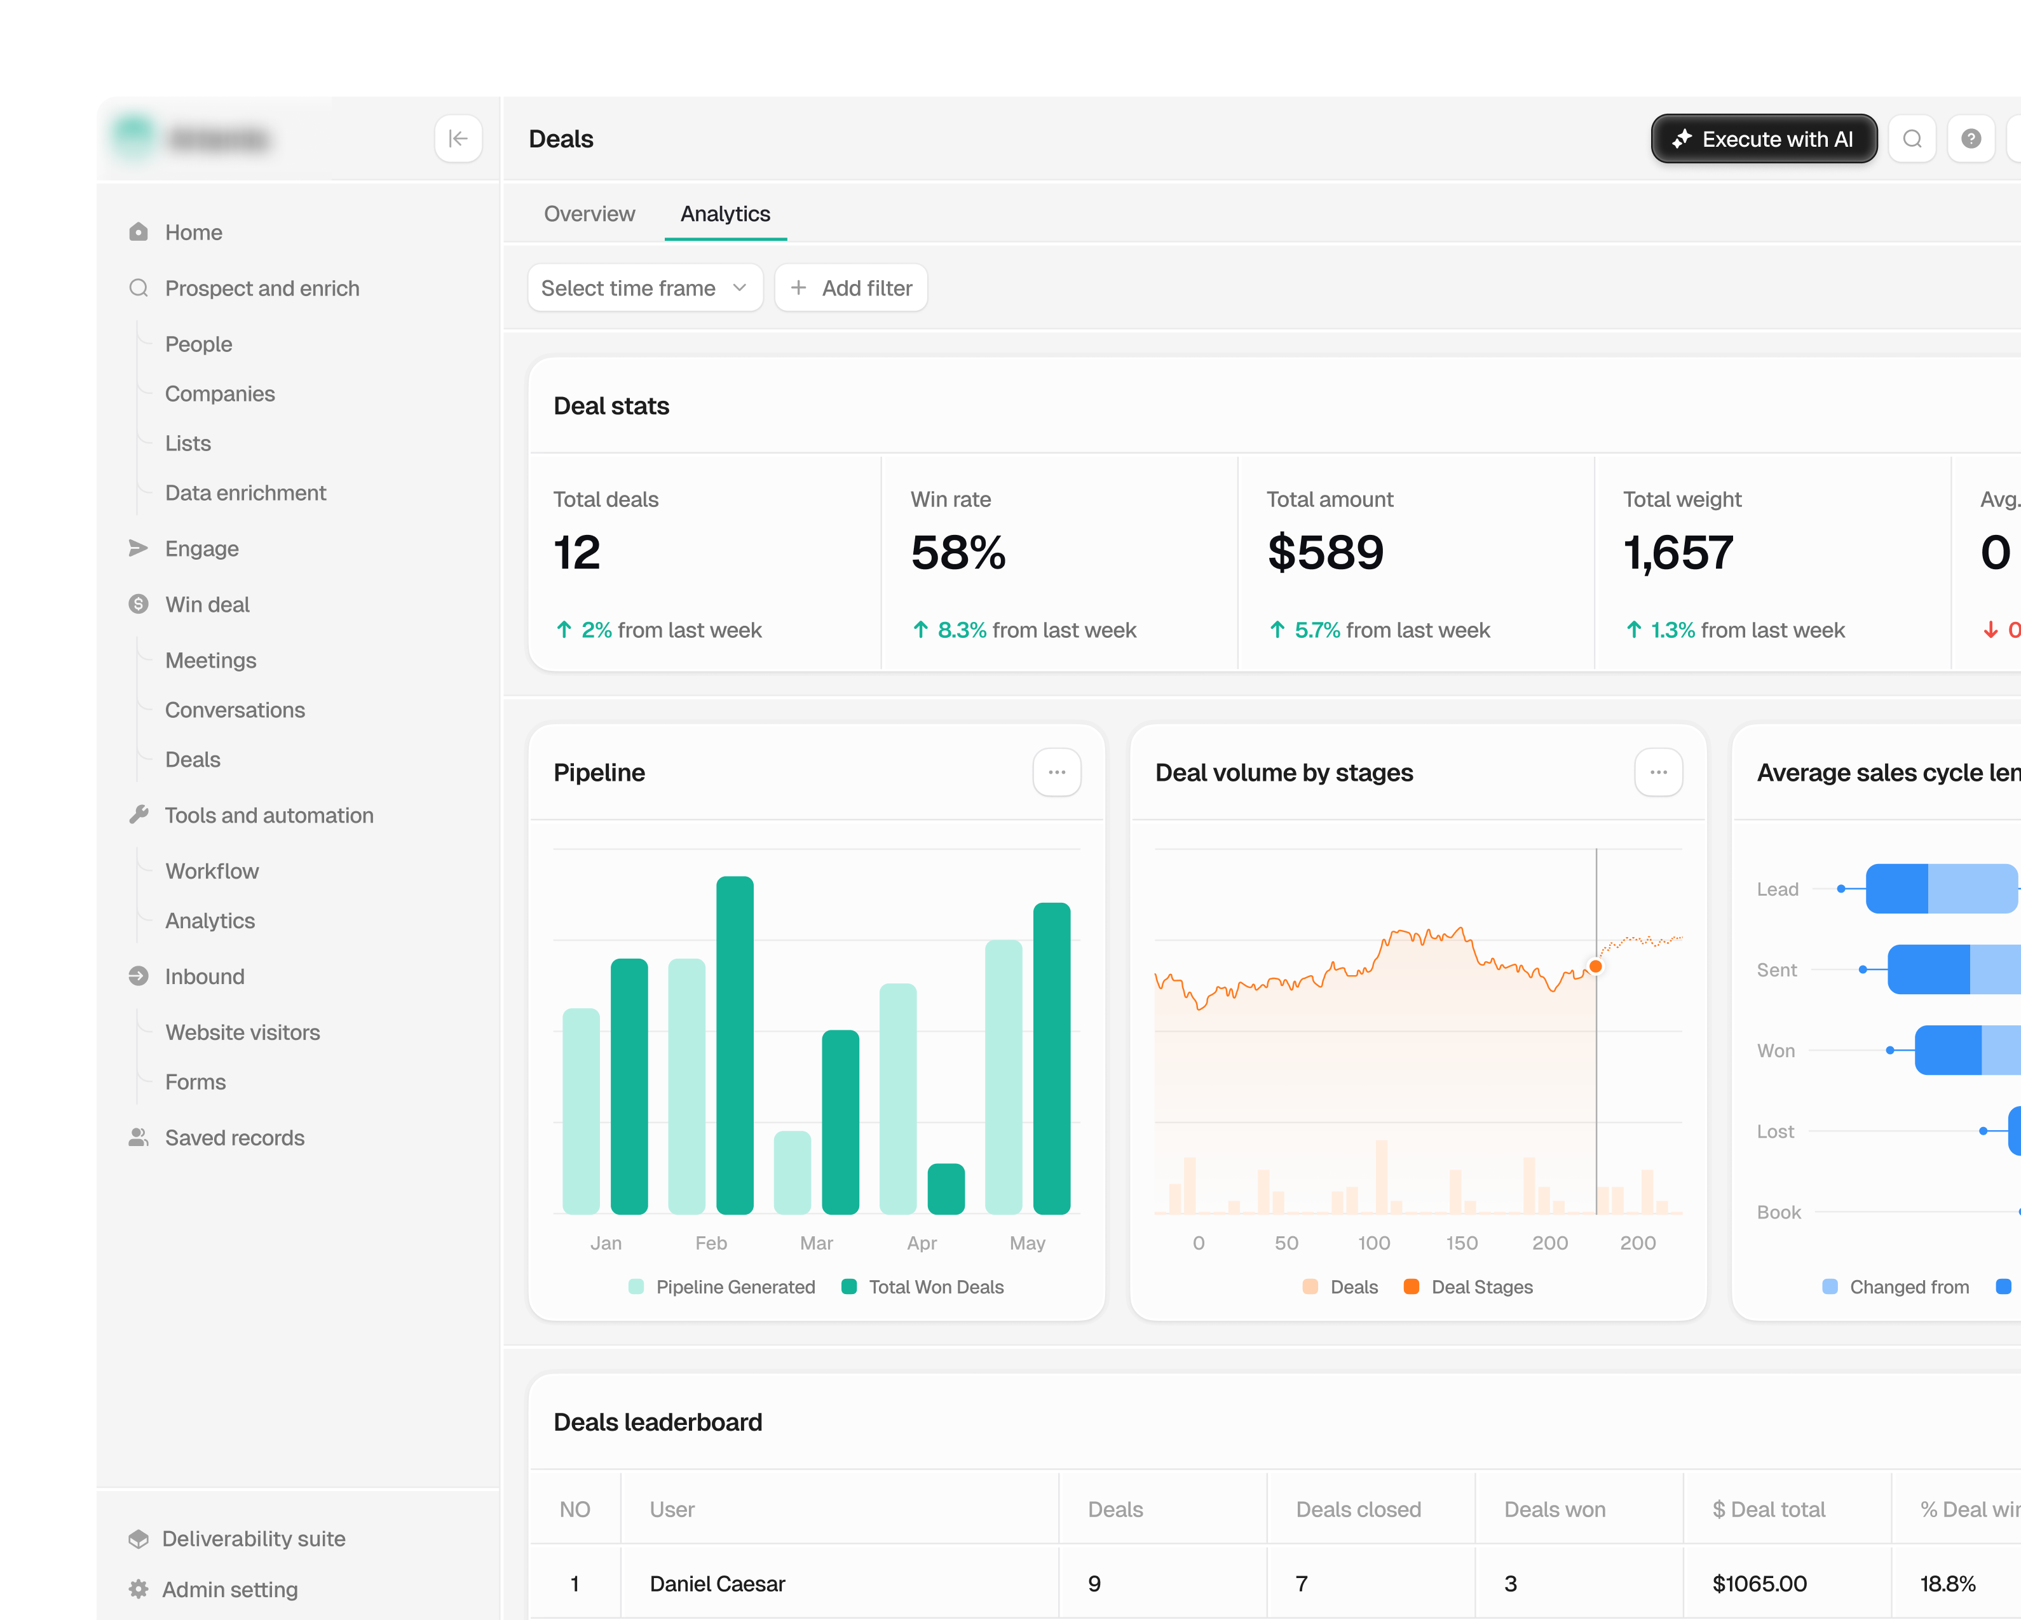Switch to the Overview tab
The height and width of the screenshot is (1620, 2021).
pos(590,213)
